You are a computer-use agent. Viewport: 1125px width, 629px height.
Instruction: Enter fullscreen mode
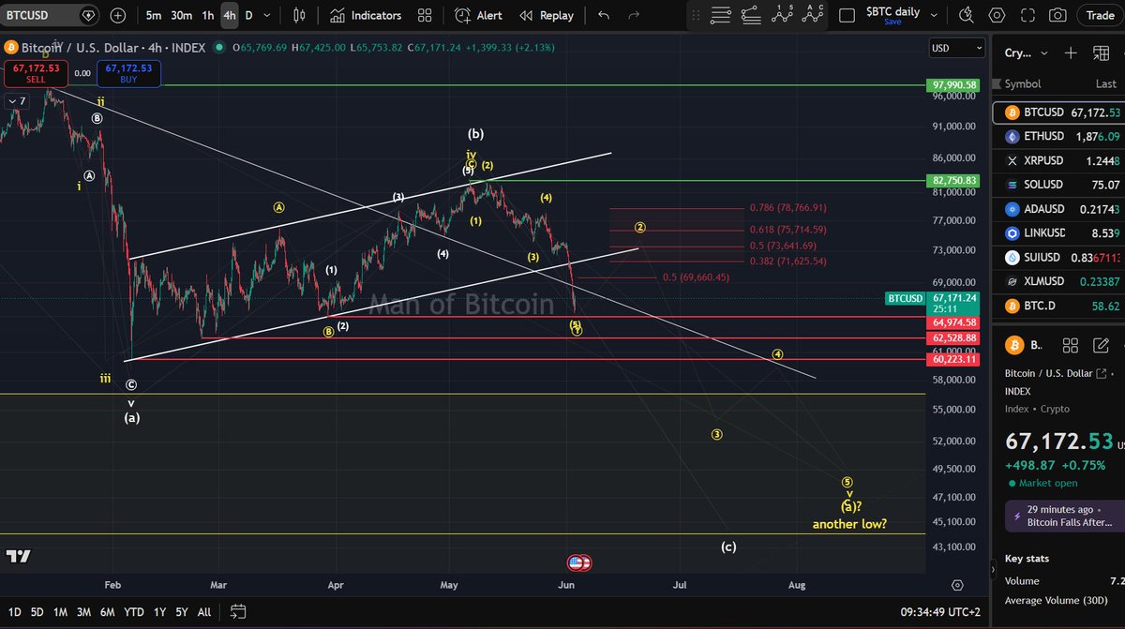click(1027, 15)
